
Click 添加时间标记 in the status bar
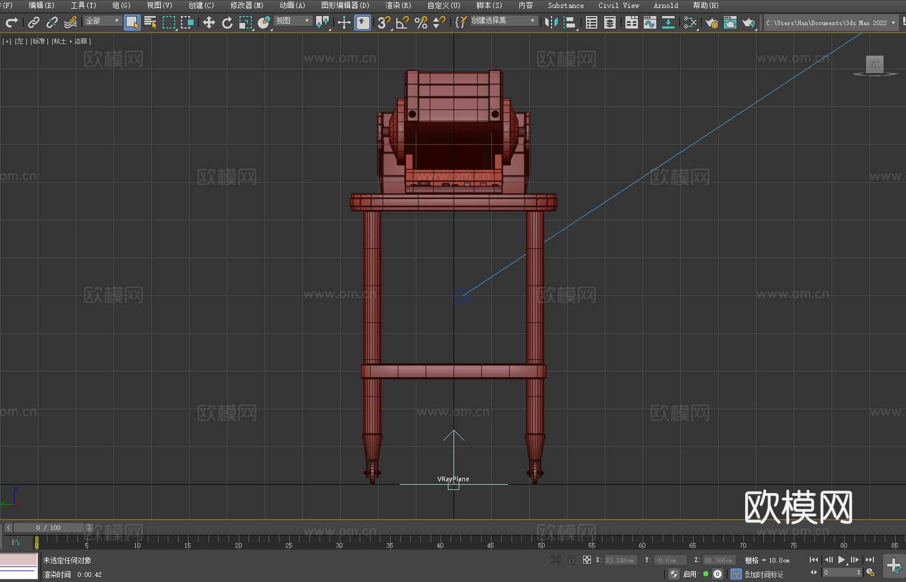[x=763, y=574]
